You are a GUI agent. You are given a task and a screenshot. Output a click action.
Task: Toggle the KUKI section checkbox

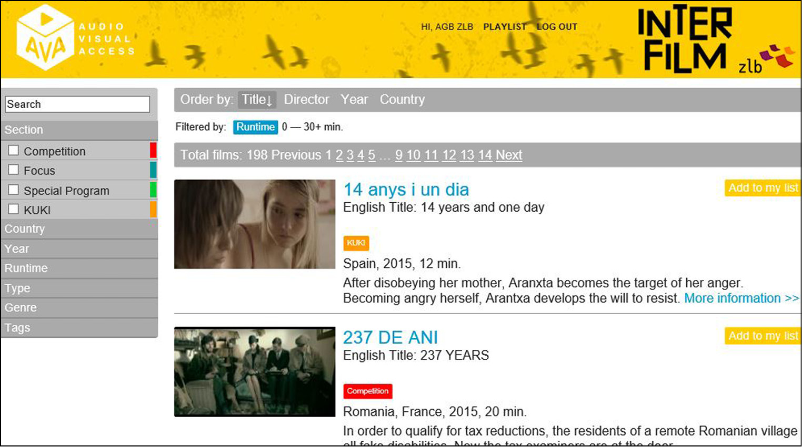click(14, 210)
